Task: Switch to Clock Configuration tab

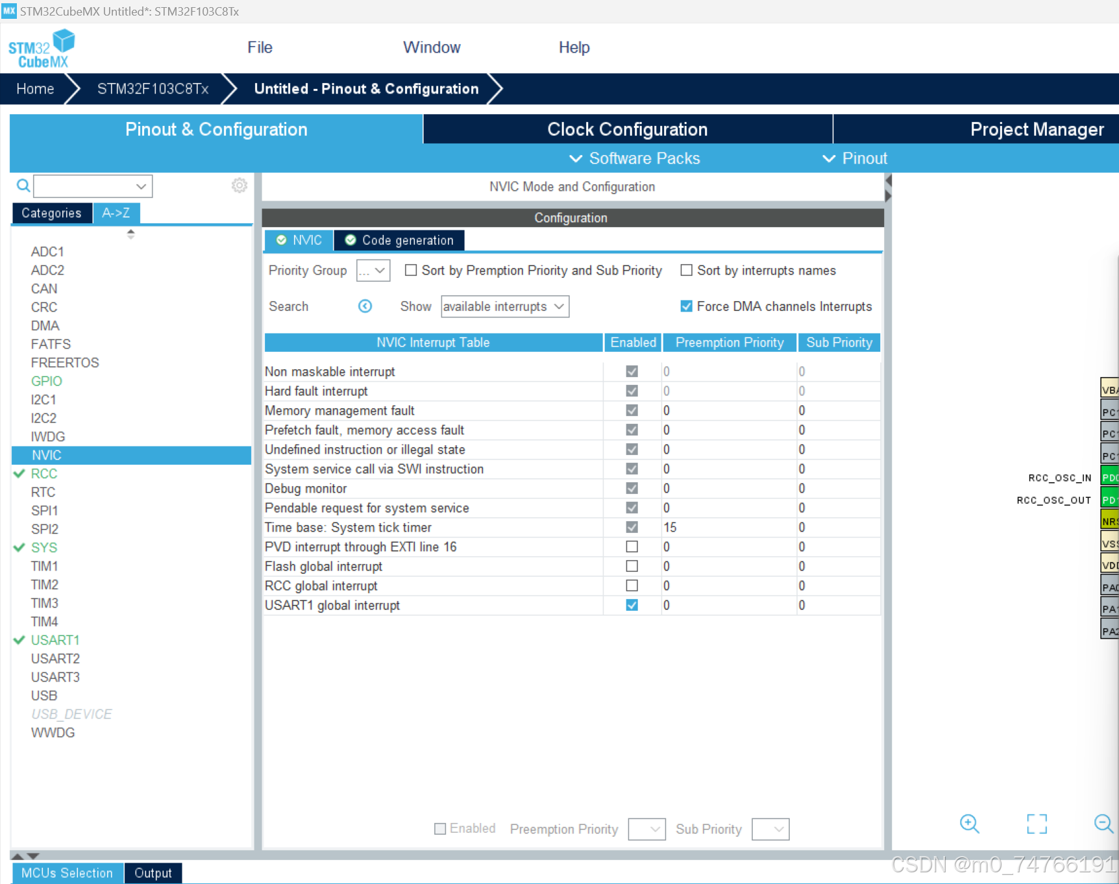Action: [x=628, y=129]
